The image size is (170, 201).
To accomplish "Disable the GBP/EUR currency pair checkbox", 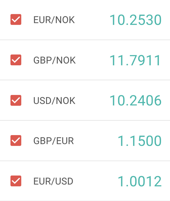I will [x=16, y=140].
